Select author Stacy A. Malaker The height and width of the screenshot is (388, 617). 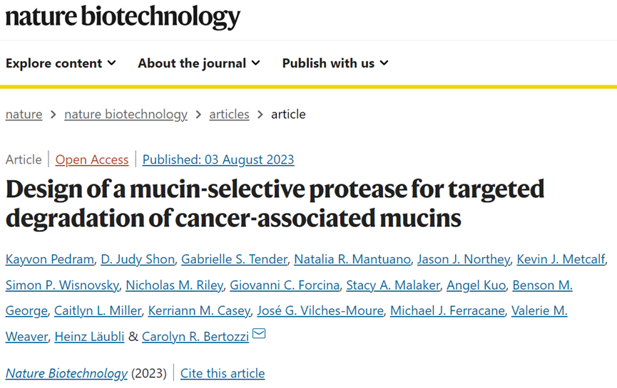[x=393, y=285]
